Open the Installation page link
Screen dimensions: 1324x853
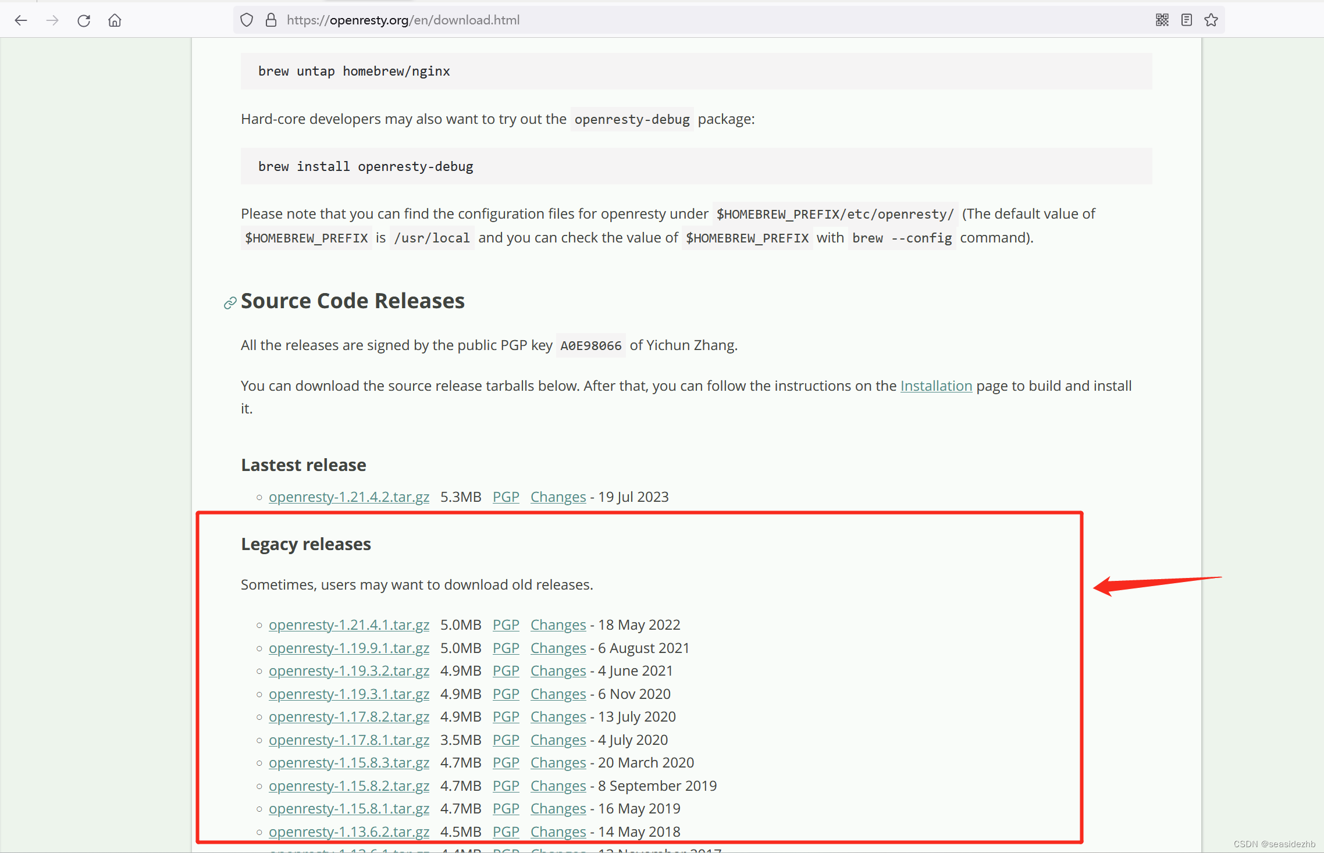pos(936,386)
